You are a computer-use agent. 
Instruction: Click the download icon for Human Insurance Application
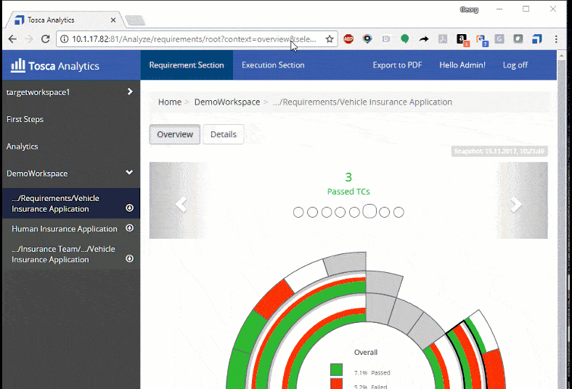(x=129, y=228)
